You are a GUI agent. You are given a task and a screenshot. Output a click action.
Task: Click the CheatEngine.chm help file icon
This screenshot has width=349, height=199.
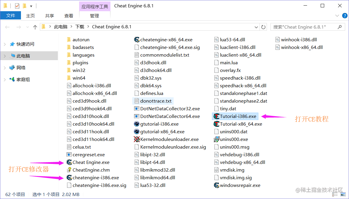click(x=69, y=170)
